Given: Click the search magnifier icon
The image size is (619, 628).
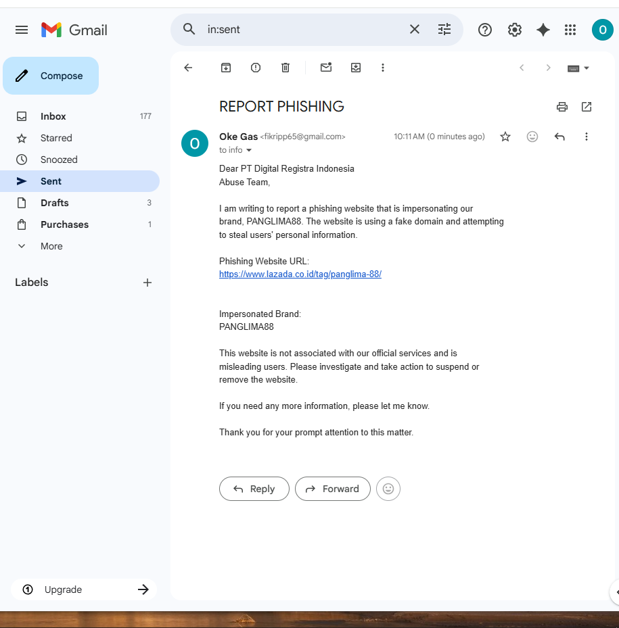Looking at the screenshot, I should coord(189,29).
